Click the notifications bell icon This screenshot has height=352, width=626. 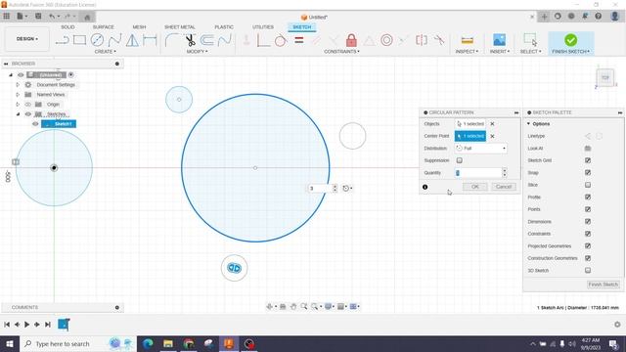pos(585,17)
